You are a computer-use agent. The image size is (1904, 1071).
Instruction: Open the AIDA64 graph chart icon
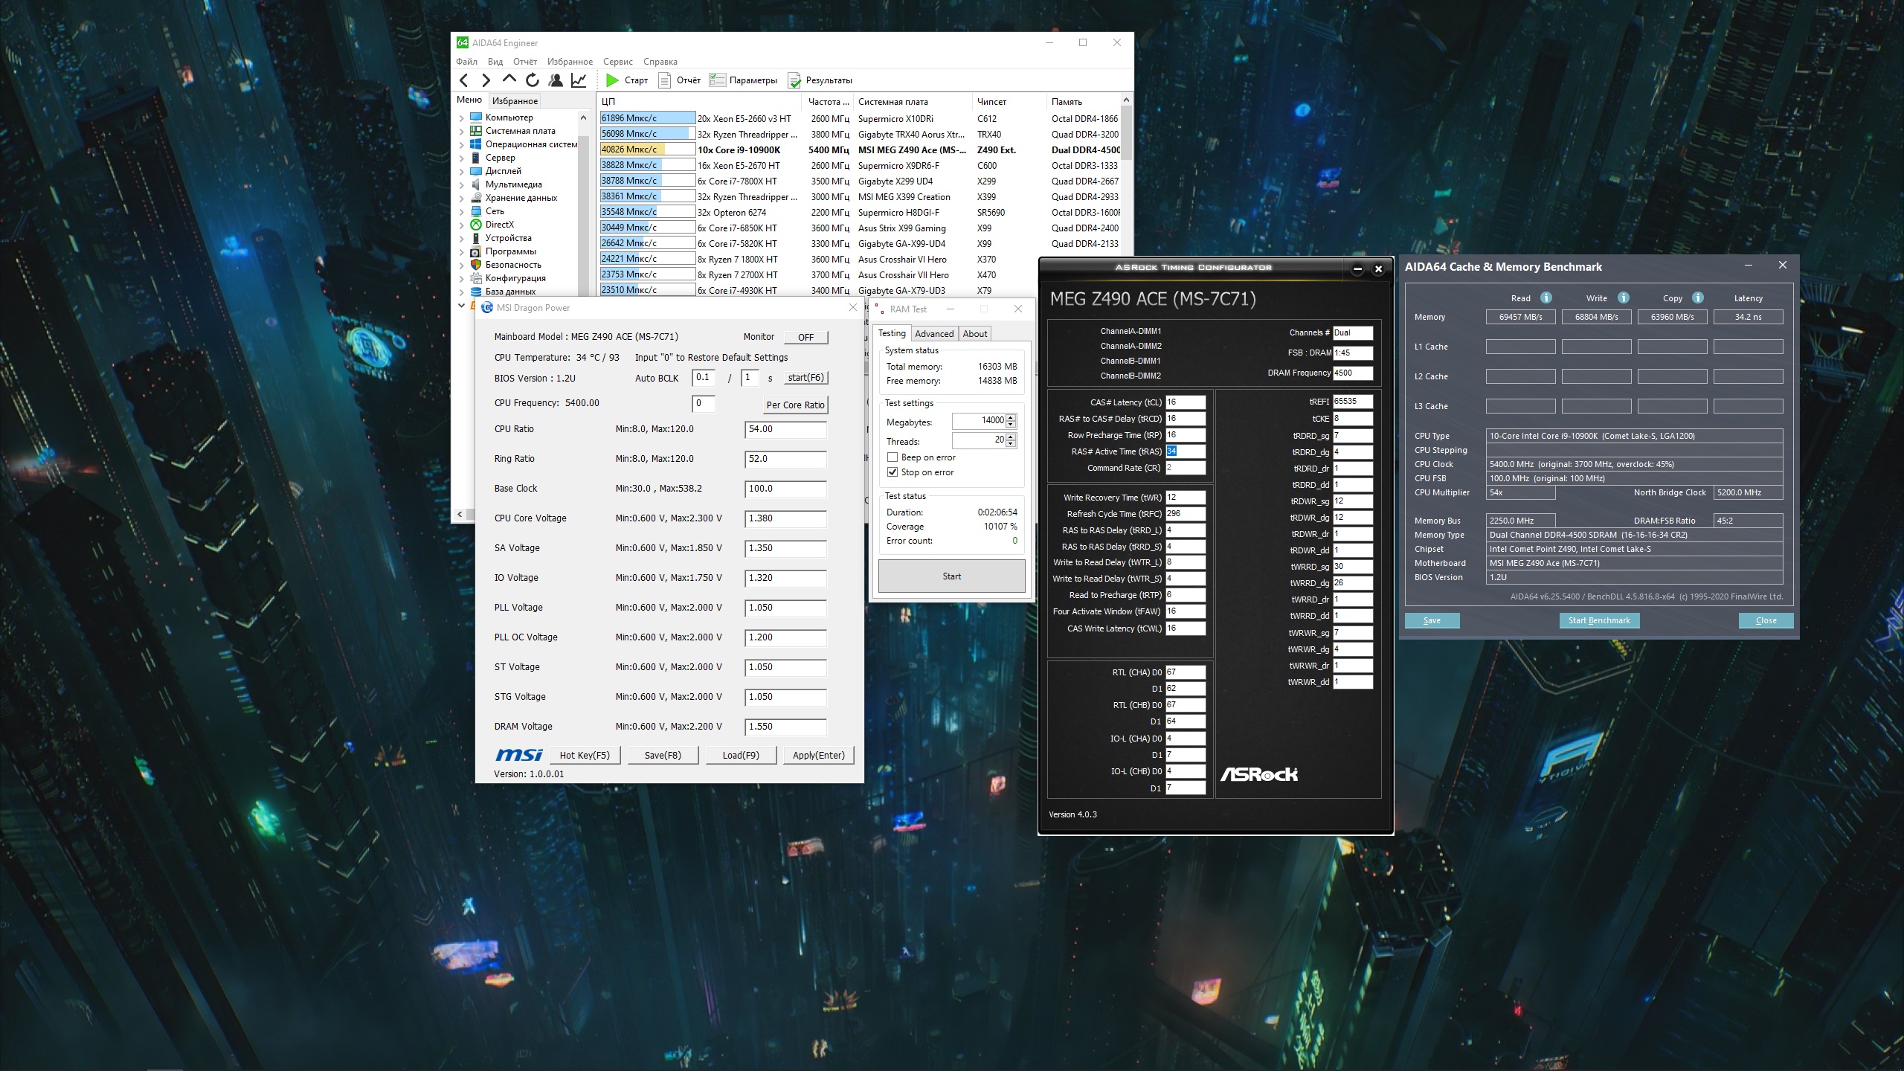tap(579, 80)
